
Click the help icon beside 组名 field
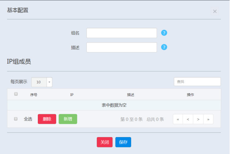click(164, 33)
